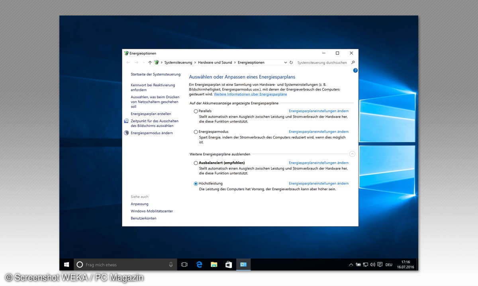This screenshot has width=478, height=286.
Task: Click the Systemsteuerung durchsuchen search field
Action: coord(323,62)
